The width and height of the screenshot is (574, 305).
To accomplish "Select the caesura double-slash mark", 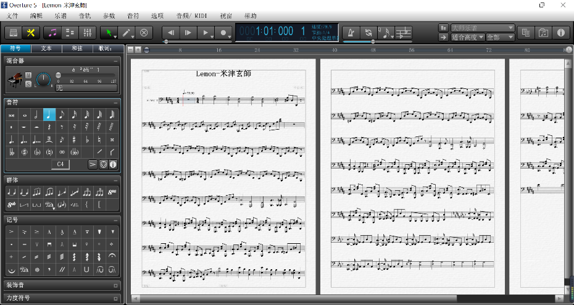I will click(62, 269).
